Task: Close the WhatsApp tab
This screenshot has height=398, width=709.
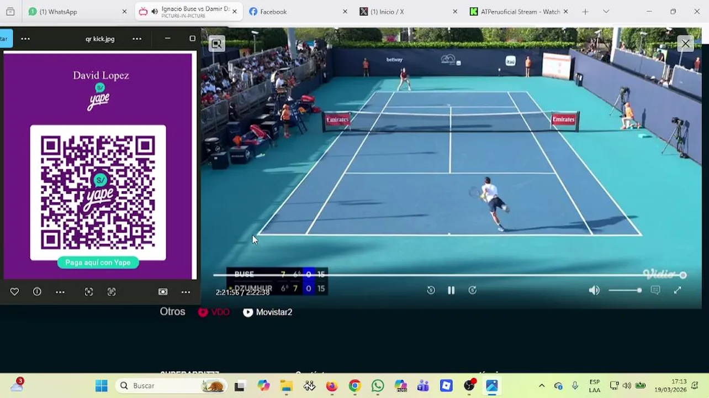Action: tap(124, 12)
